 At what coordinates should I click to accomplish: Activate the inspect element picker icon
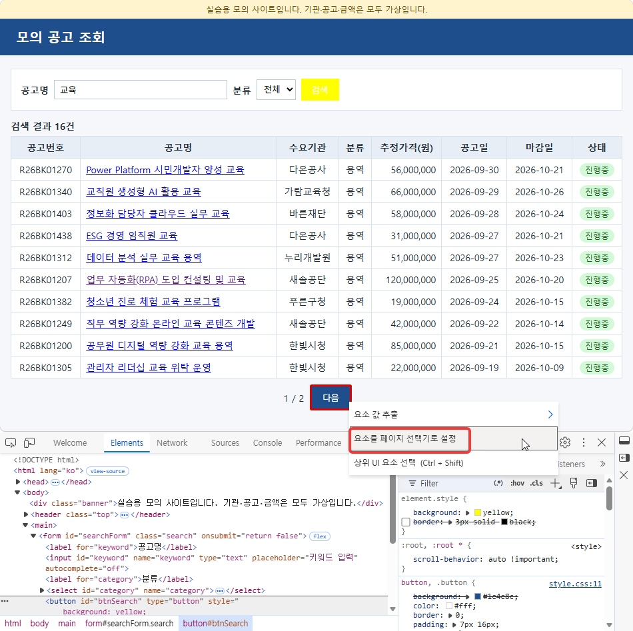11,443
